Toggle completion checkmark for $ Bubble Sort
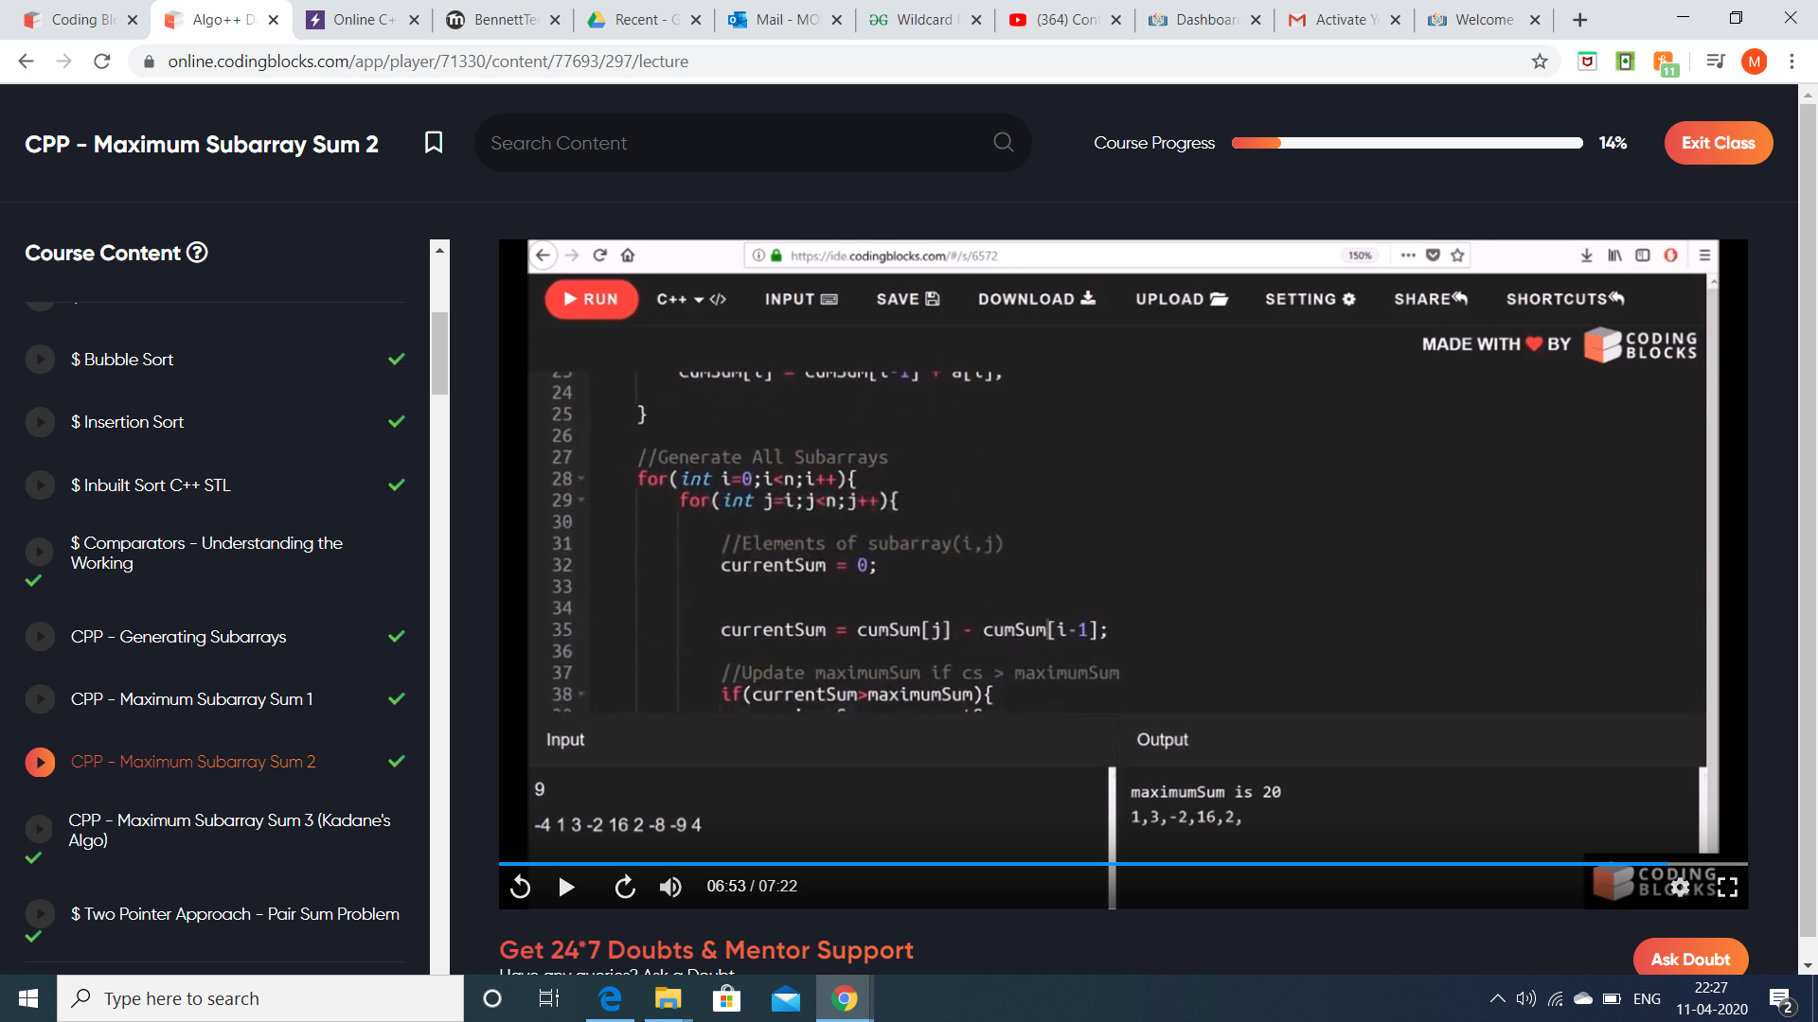Image resolution: width=1818 pixels, height=1022 pixels. tap(397, 360)
